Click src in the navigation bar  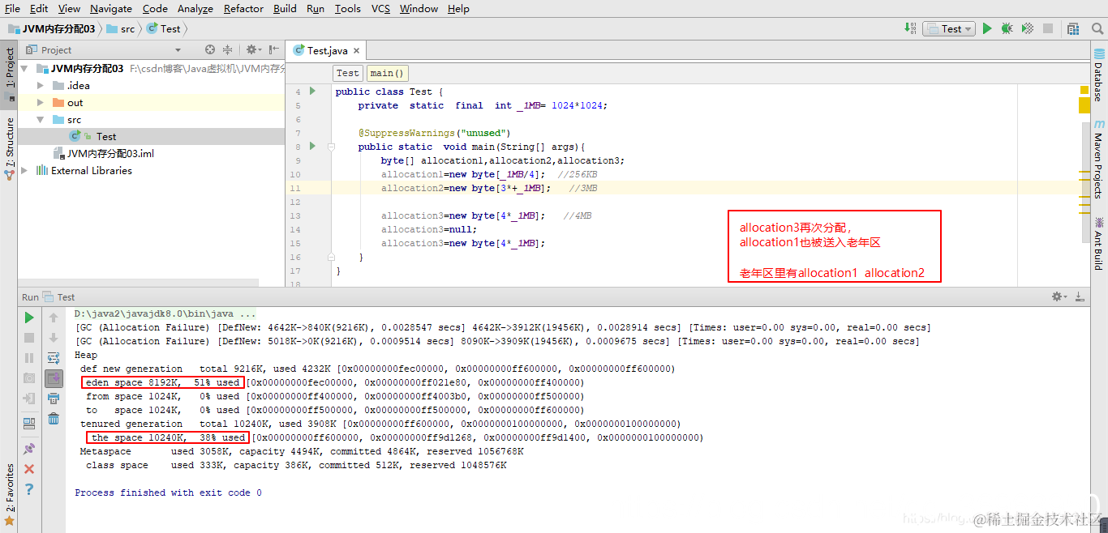[122, 28]
